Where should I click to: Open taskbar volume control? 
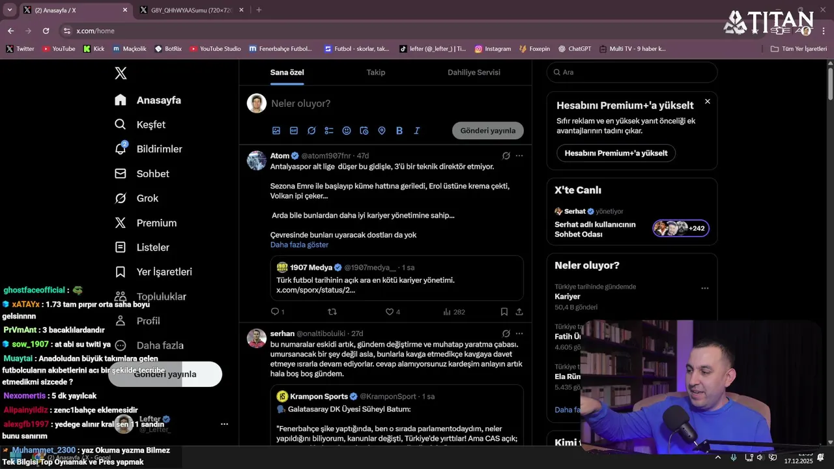[x=760, y=457]
